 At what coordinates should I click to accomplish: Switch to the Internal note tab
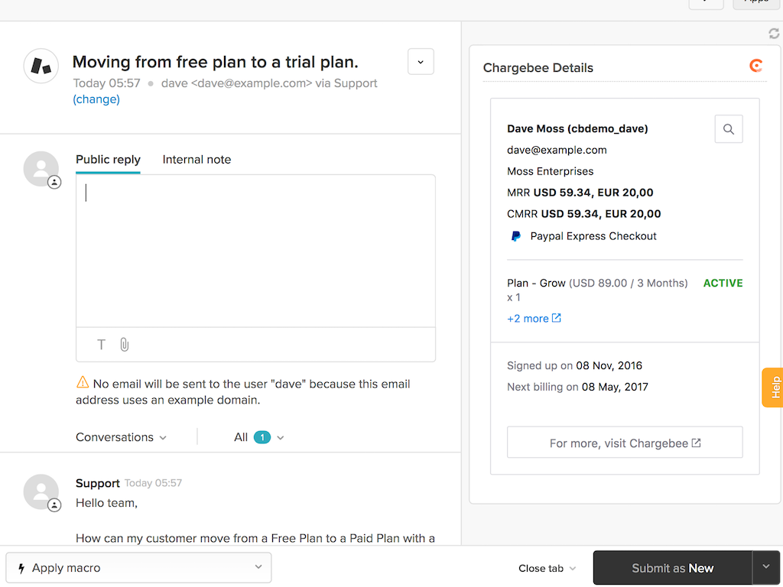pyautogui.click(x=197, y=160)
